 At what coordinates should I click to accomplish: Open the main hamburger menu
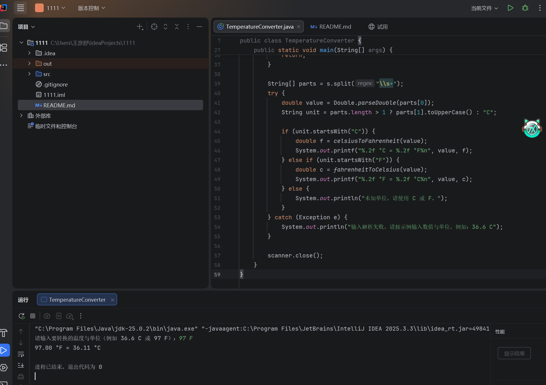(21, 8)
